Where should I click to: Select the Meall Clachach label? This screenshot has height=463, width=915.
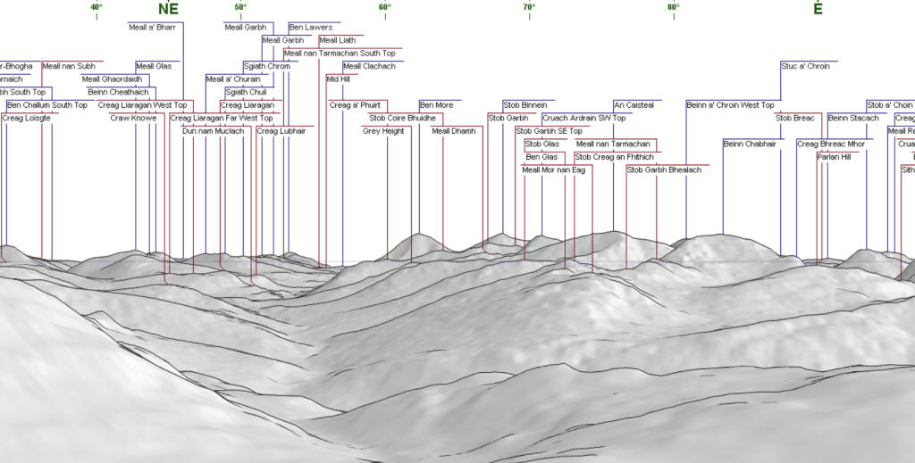(x=369, y=66)
